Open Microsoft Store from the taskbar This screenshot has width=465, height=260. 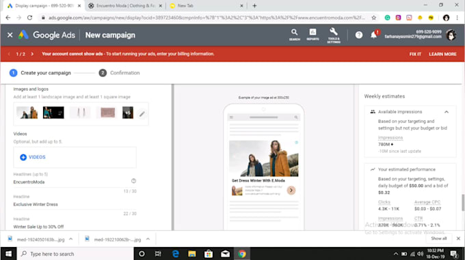tap(209, 254)
